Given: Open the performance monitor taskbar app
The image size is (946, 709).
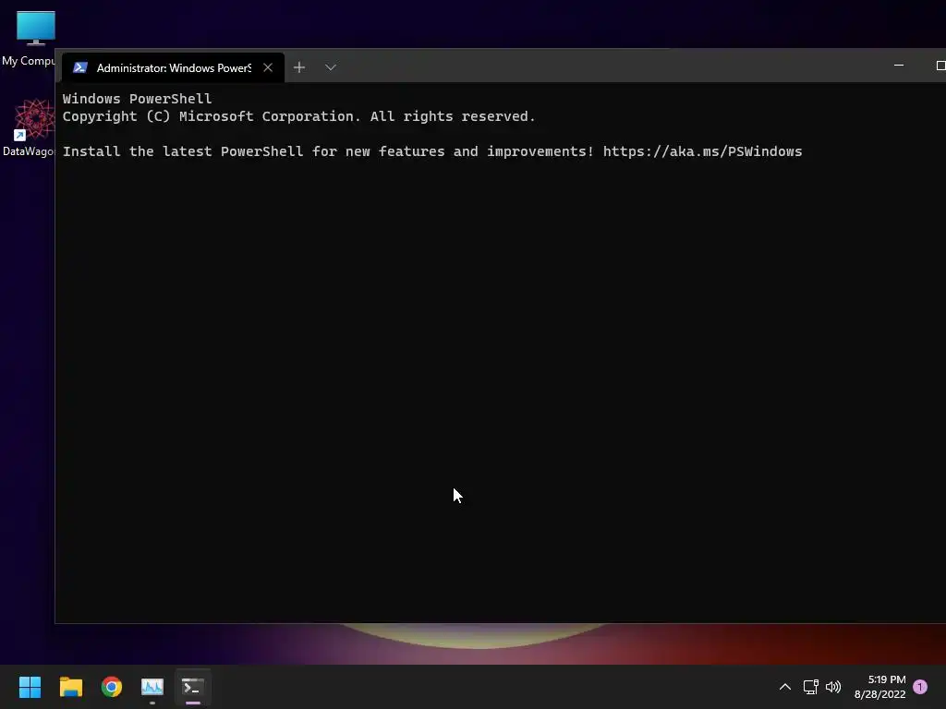Looking at the screenshot, I should [x=152, y=687].
